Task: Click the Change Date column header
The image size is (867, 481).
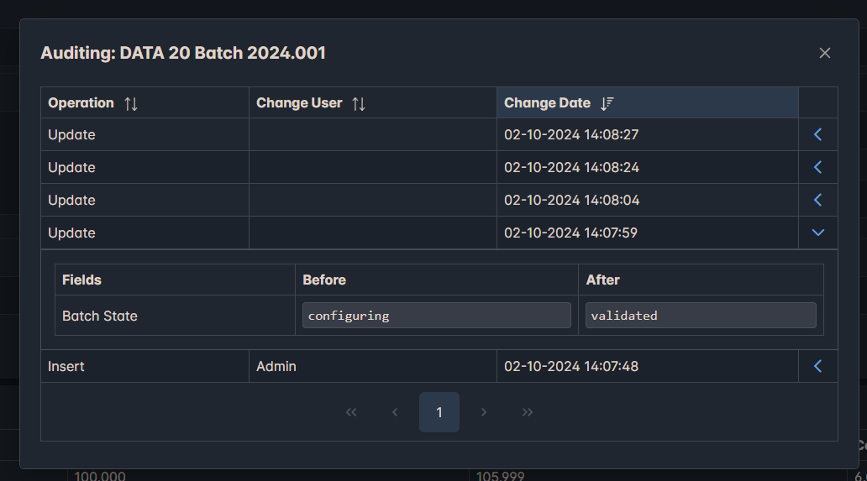Action: (547, 103)
